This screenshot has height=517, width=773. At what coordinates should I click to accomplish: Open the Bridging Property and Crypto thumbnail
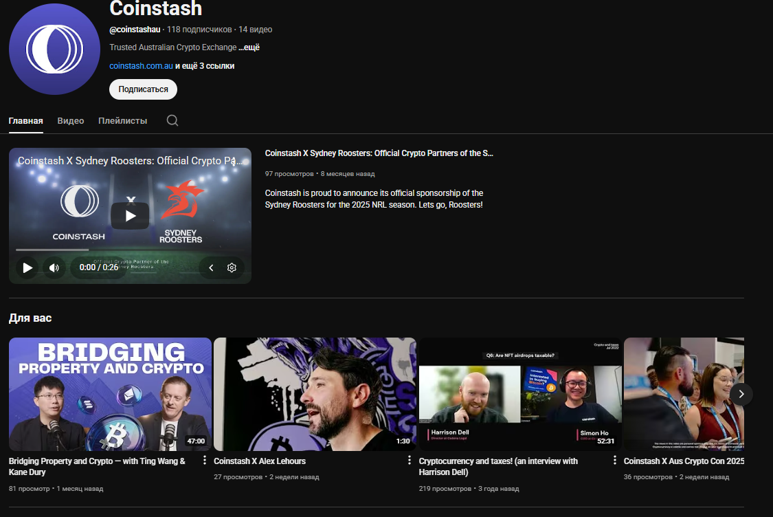click(110, 394)
